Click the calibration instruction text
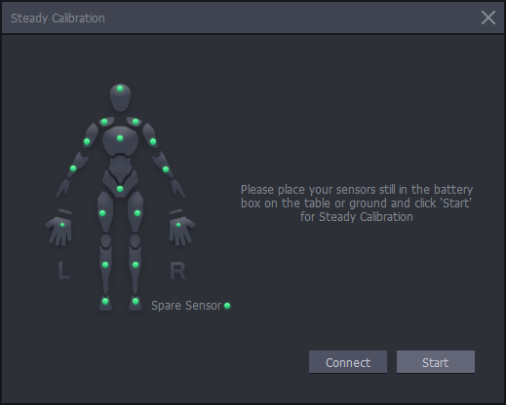 pyautogui.click(x=357, y=203)
